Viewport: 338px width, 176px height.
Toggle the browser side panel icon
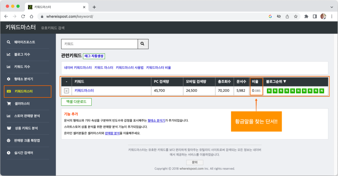(315, 16)
